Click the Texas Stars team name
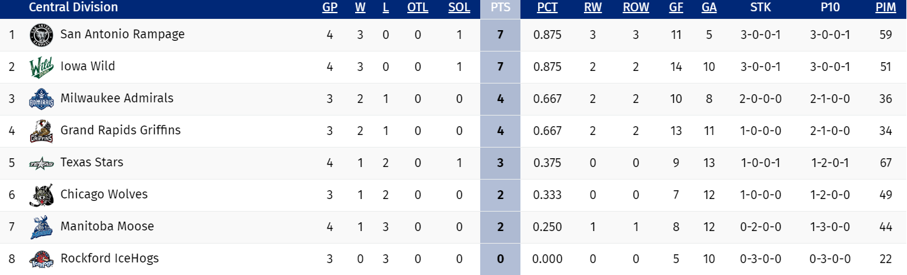This screenshot has height=275, width=907. tap(91, 162)
